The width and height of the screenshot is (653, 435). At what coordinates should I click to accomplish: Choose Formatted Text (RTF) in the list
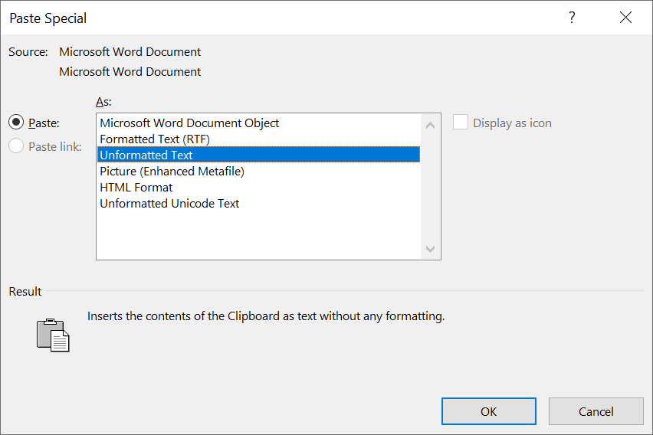click(x=258, y=139)
